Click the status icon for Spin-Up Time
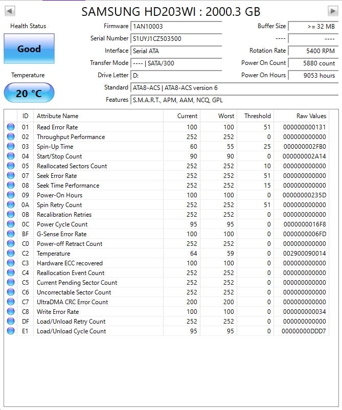342x410 pixels. coord(11,146)
